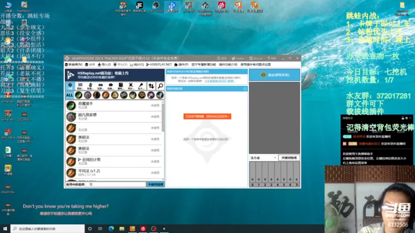415x233 pixels.
Task: Open 导入(I) import menu
Action: [104, 64]
